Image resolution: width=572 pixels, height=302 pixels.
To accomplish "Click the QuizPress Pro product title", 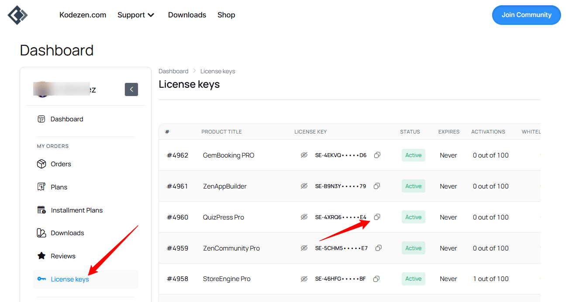I will [x=224, y=217].
